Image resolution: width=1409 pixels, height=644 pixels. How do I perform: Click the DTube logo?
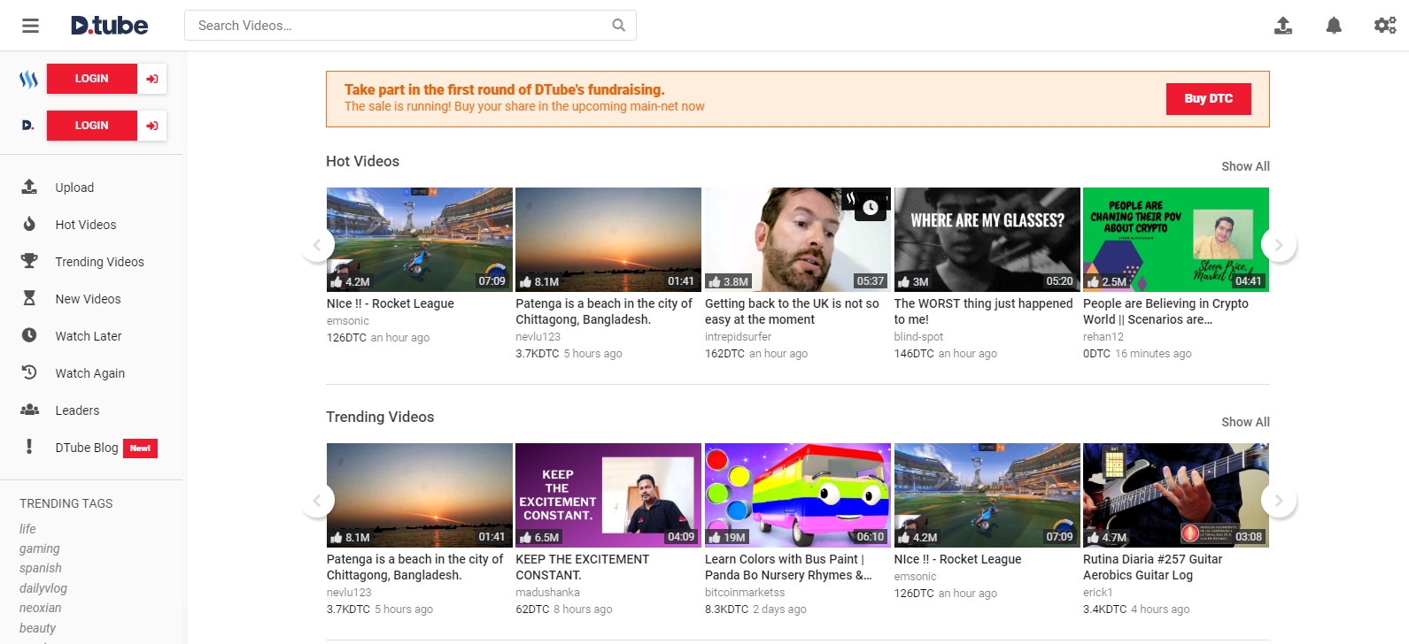[110, 26]
